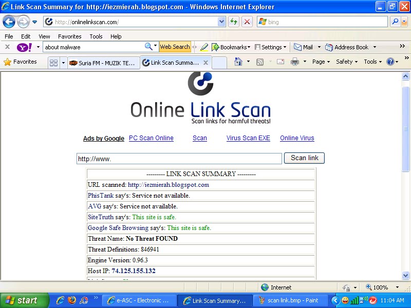Viewport: 411px width, 308px height.
Task: Select the Link Scan Summary tab
Action: click(172, 63)
